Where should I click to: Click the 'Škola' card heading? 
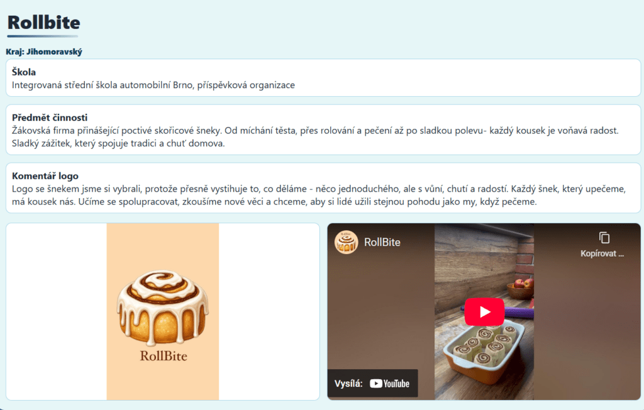[24, 72]
